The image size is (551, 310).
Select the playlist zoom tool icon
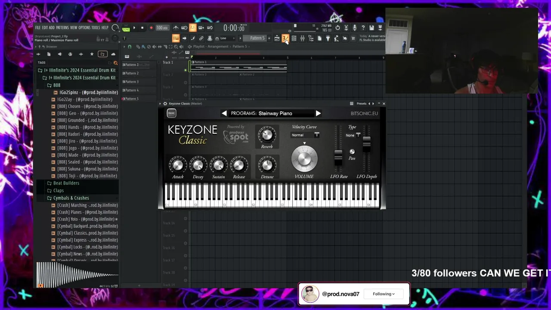176,46
